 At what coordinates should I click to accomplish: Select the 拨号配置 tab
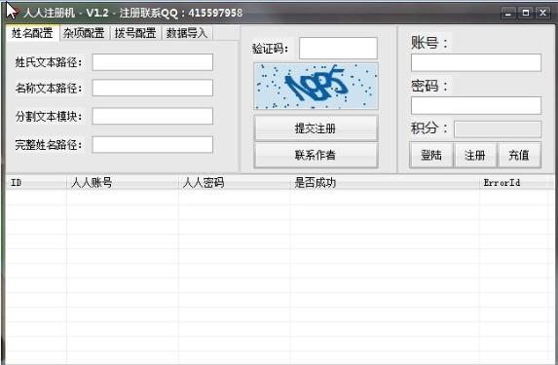tap(135, 33)
